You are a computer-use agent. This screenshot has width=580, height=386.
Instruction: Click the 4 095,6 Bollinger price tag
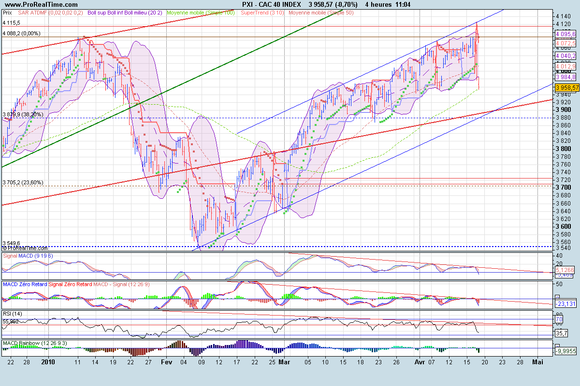pos(565,34)
